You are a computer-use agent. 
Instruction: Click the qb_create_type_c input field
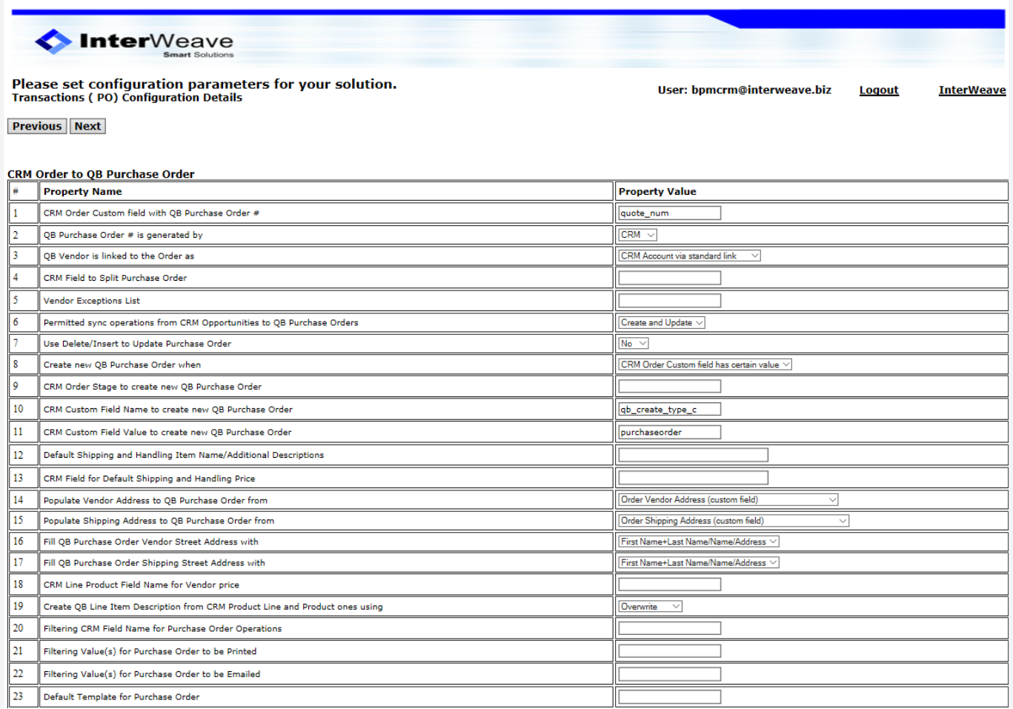(669, 408)
